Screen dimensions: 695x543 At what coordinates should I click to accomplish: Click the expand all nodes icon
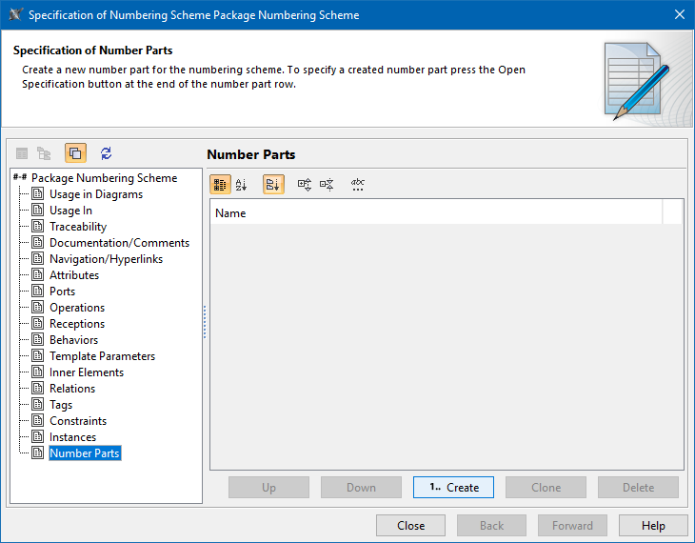point(305,186)
